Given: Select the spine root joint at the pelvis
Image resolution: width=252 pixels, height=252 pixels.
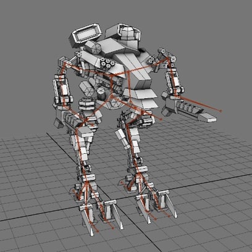Looking at the screenshot, I should click(x=112, y=96).
